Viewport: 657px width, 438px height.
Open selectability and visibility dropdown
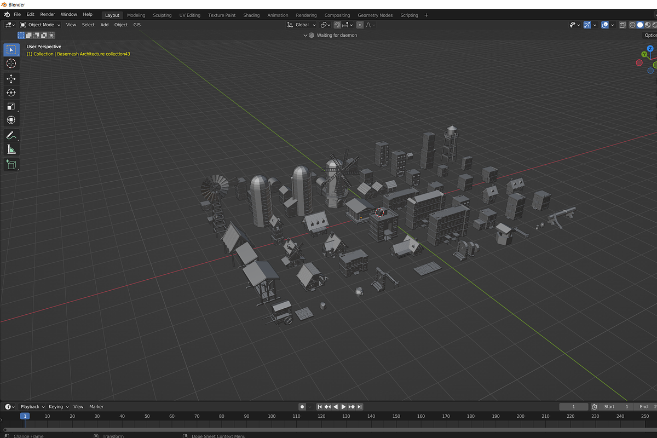click(575, 25)
